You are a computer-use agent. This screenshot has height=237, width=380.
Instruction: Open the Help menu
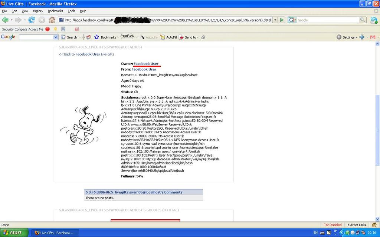(83, 11)
